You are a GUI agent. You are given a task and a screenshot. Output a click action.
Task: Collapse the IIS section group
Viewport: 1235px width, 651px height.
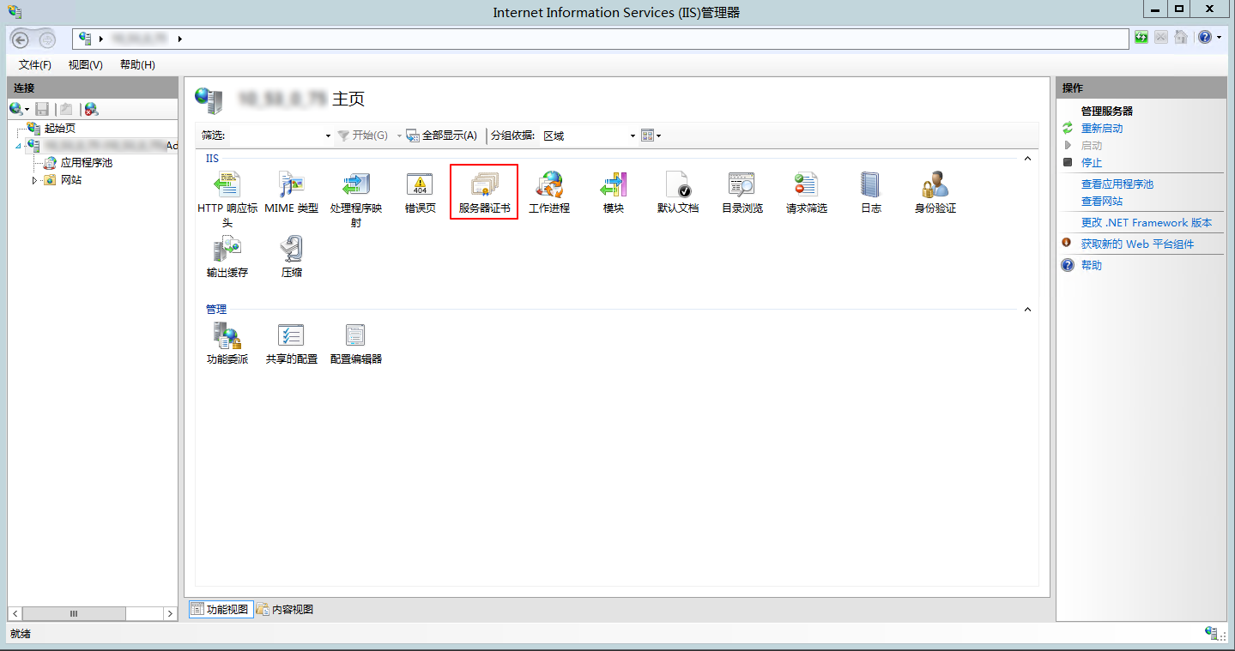[1027, 159]
